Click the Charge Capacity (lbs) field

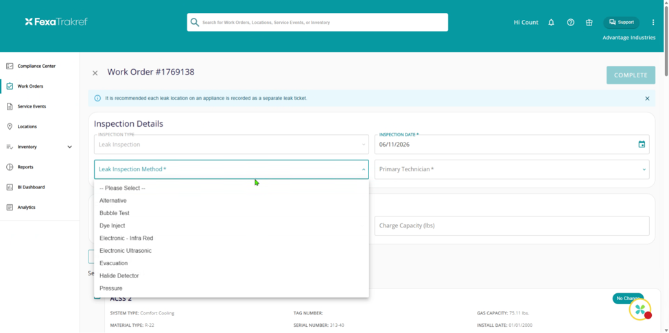tap(512, 225)
